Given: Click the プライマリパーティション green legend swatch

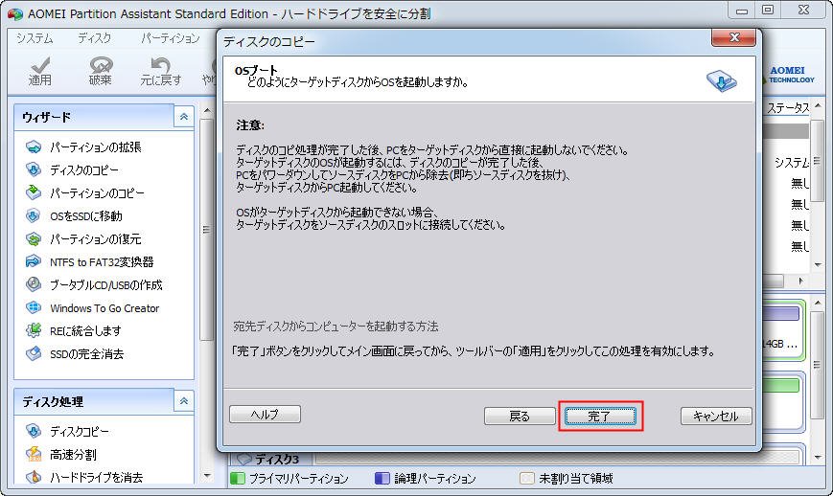Looking at the screenshot, I should click(238, 478).
